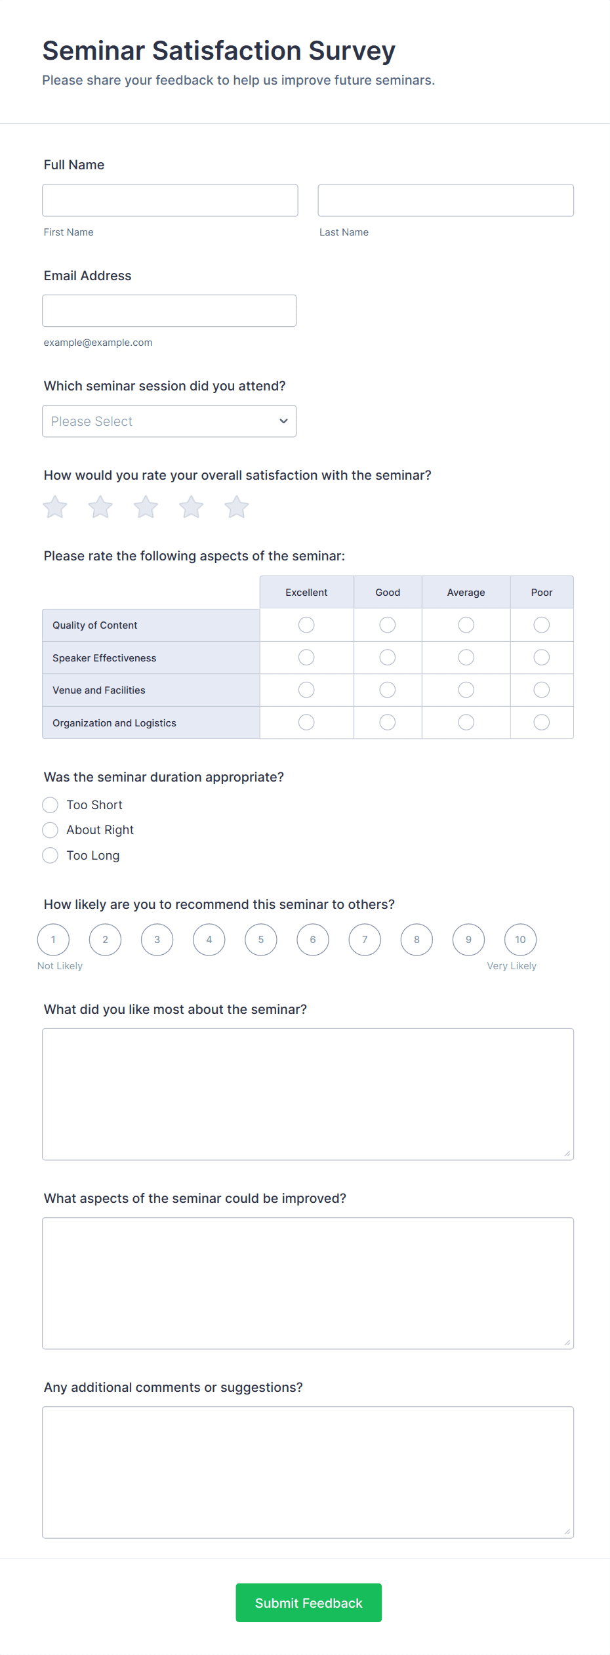
Task: Click the additional comments text area
Action: (308, 1473)
